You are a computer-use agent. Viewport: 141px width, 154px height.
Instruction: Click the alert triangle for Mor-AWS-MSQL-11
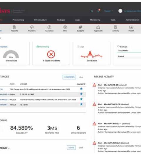coord(95,124)
